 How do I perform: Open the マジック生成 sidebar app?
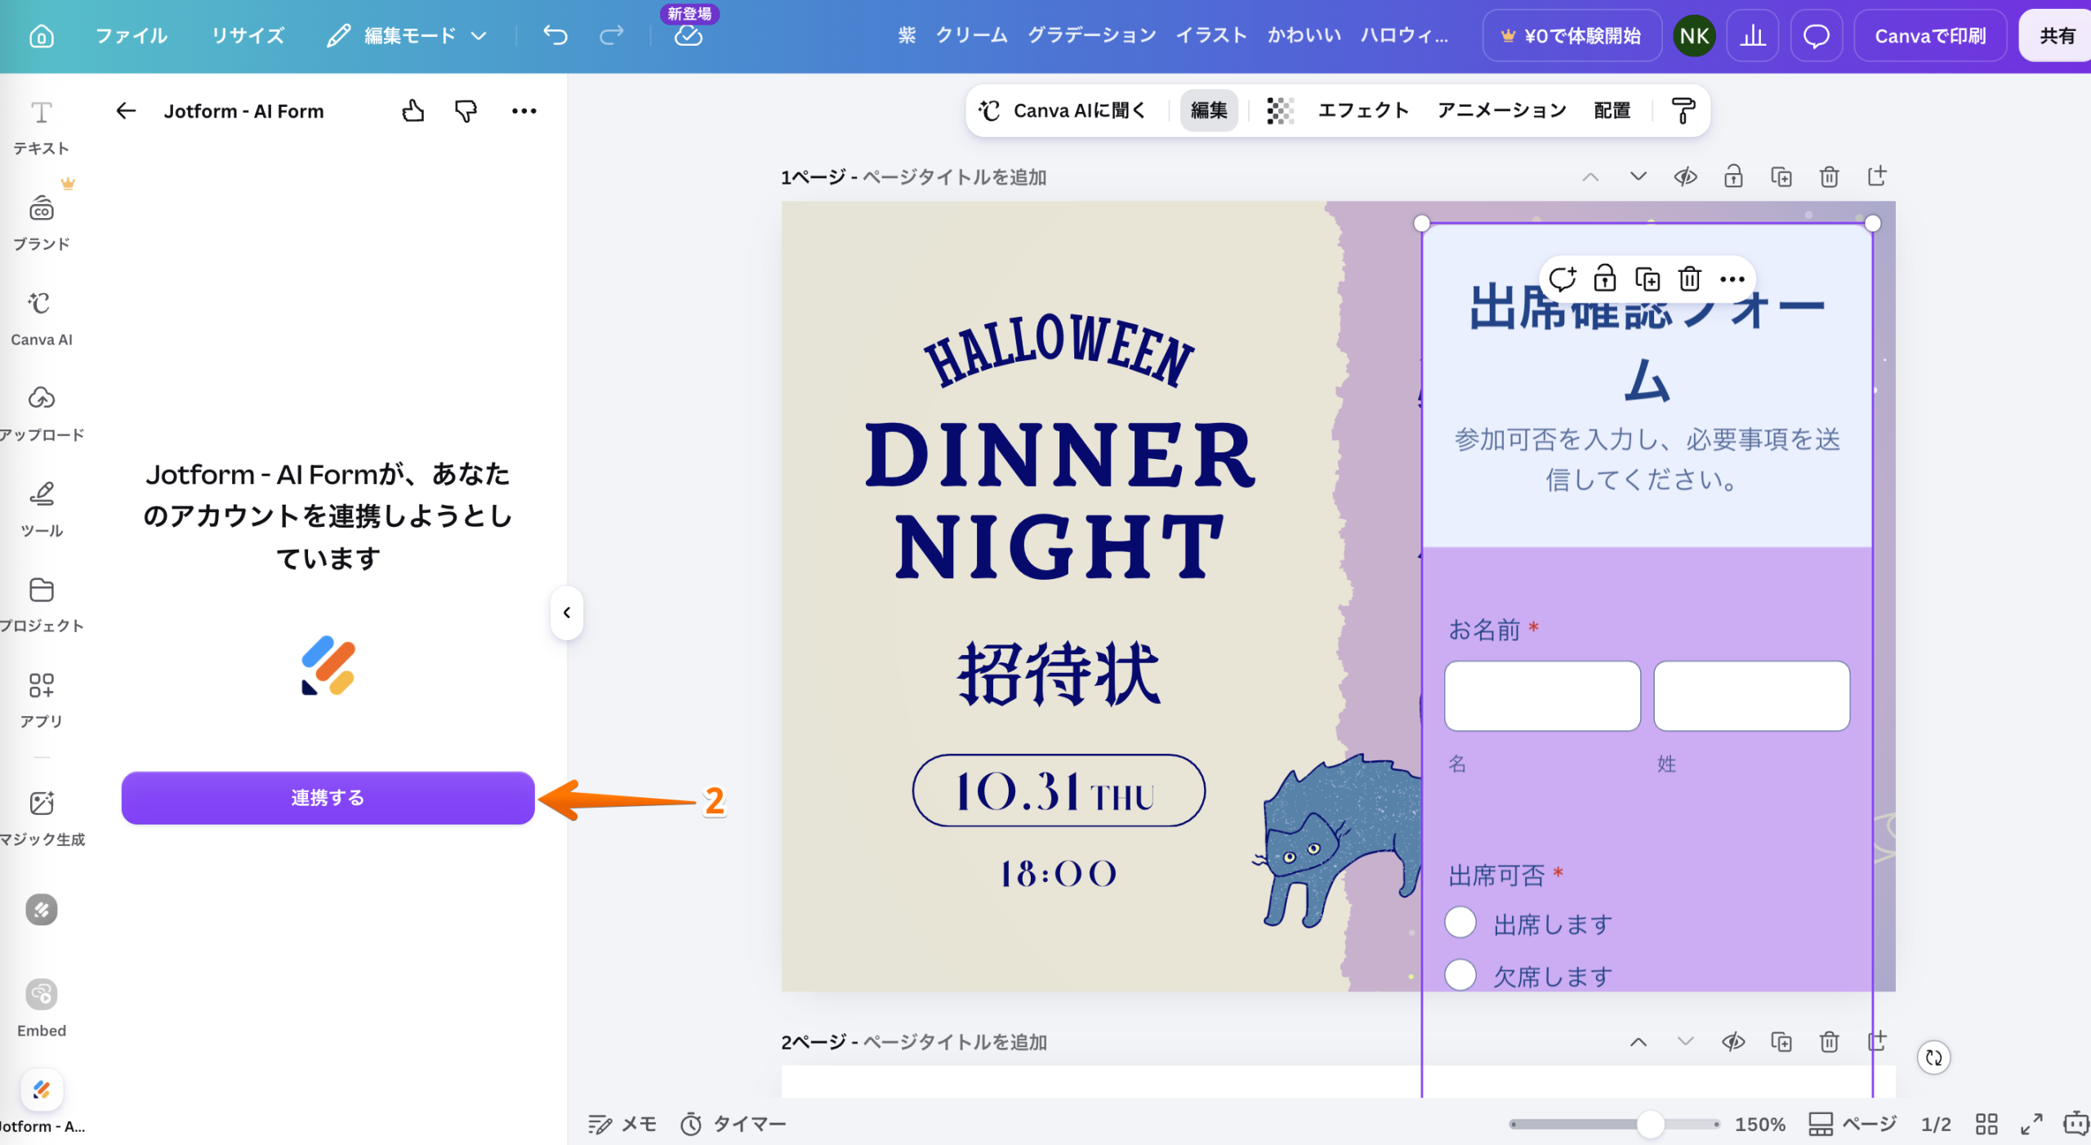point(41,818)
